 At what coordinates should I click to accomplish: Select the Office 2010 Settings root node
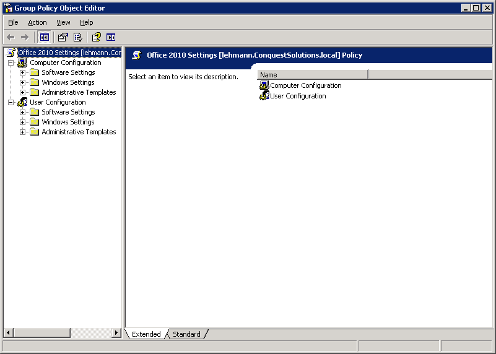69,53
